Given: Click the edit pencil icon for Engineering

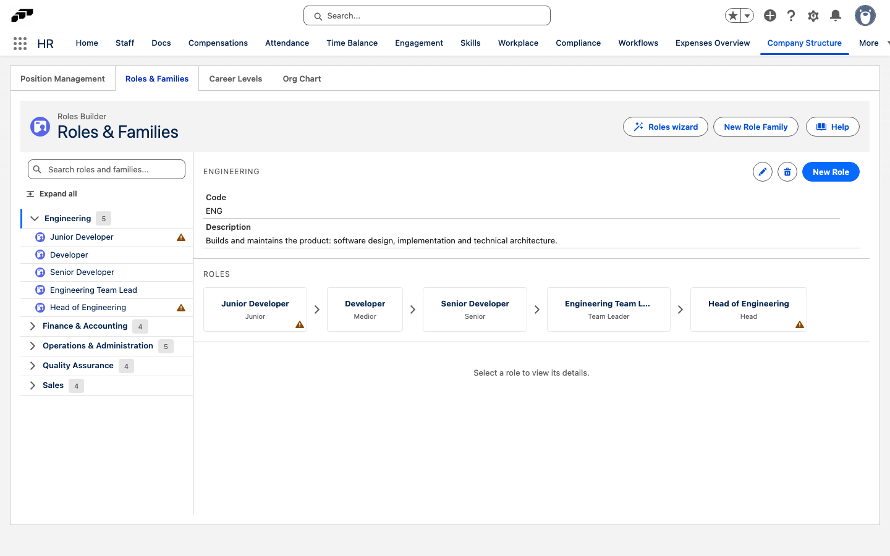Looking at the screenshot, I should (763, 172).
